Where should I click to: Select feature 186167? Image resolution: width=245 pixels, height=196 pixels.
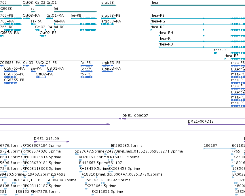click(219, 149)
